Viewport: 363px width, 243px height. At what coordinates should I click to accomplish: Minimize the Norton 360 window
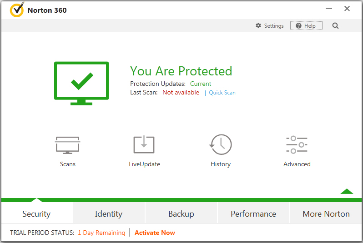pos(329,9)
